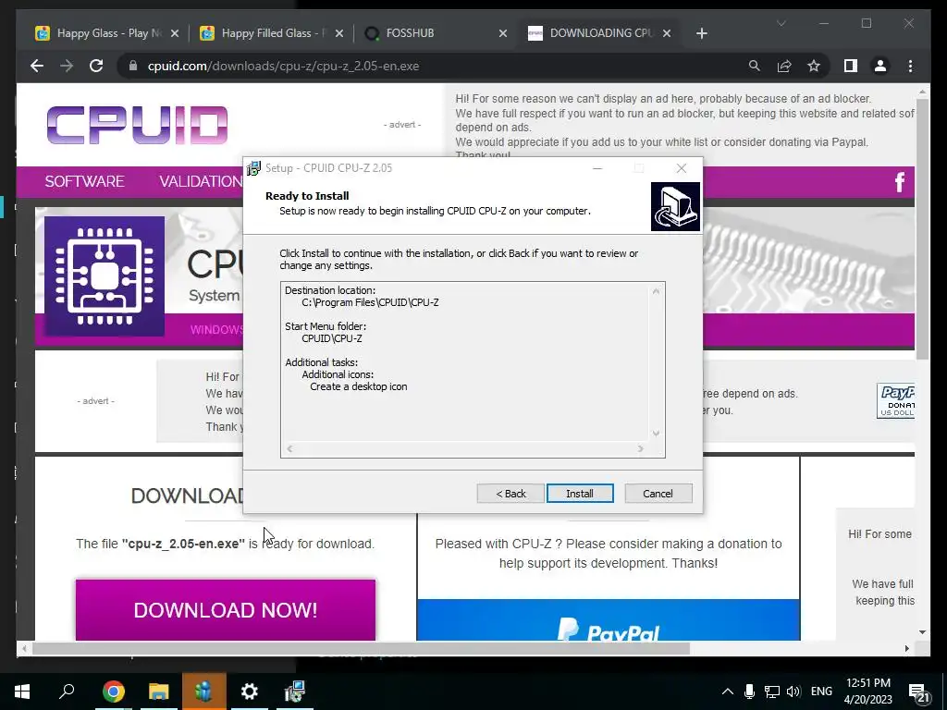Open the Chrome profile menu
The height and width of the screenshot is (710, 947).
[880, 66]
